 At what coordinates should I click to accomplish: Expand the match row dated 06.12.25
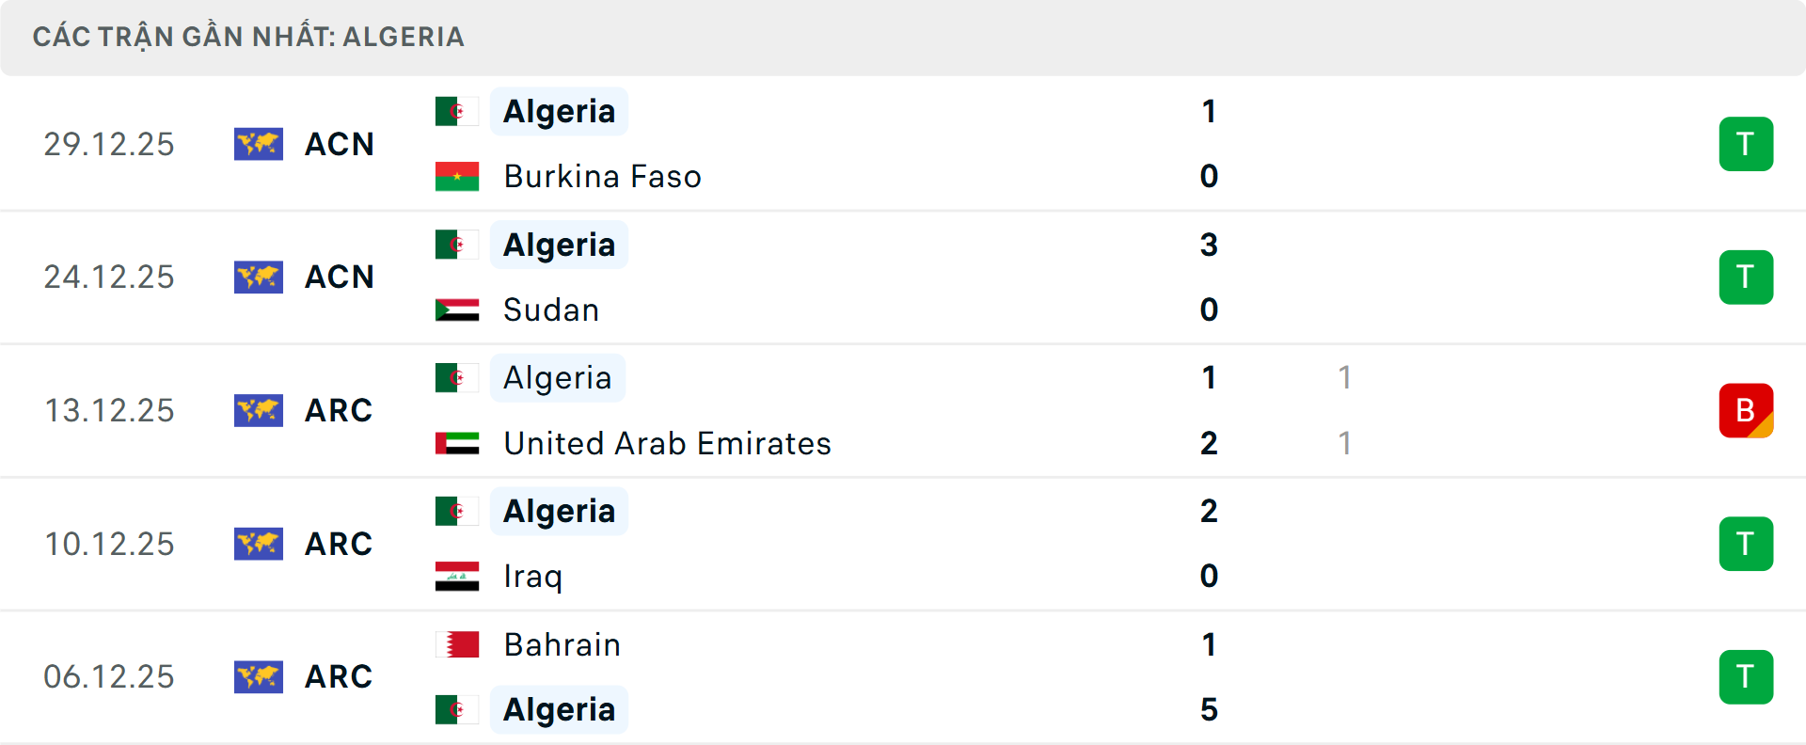[903, 676]
